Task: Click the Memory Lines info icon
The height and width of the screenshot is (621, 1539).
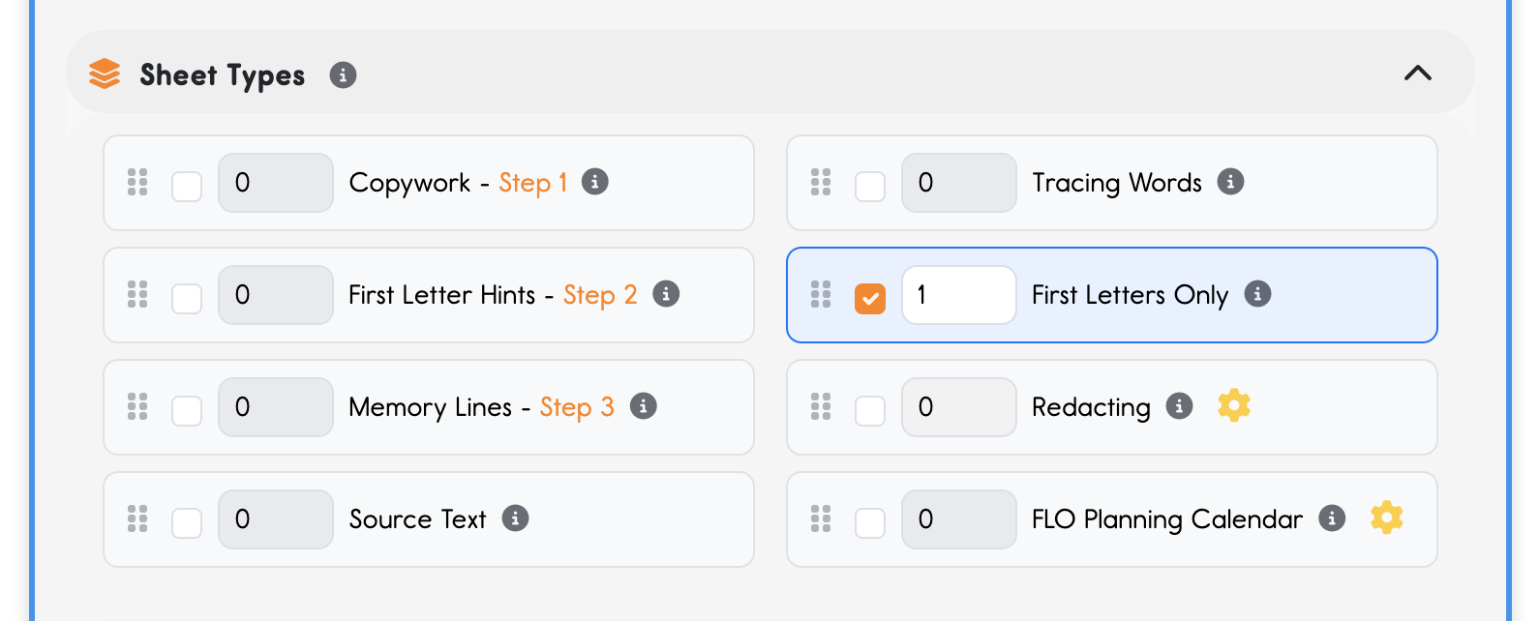Action: tap(644, 406)
